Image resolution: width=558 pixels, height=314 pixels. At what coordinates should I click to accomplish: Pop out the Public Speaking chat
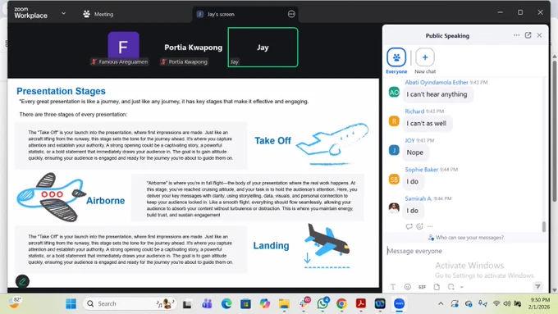[x=528, y=35]
